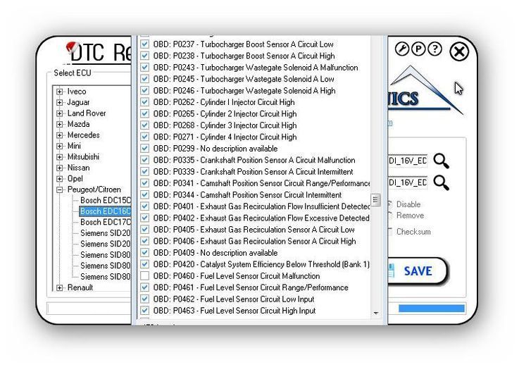The image size is (519, 379).
Task: Expand the Land Rover tree node
Action: 60,113
